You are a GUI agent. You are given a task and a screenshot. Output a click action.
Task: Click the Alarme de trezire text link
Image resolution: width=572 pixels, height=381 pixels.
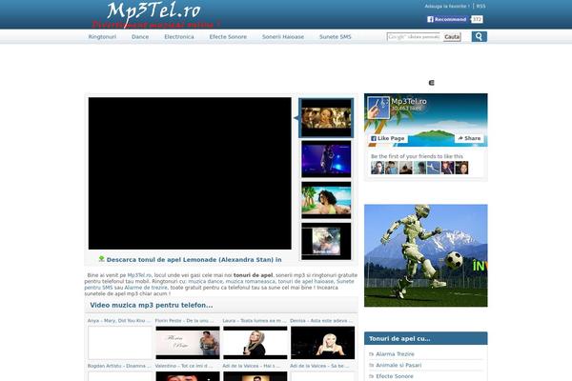point(146,288)
